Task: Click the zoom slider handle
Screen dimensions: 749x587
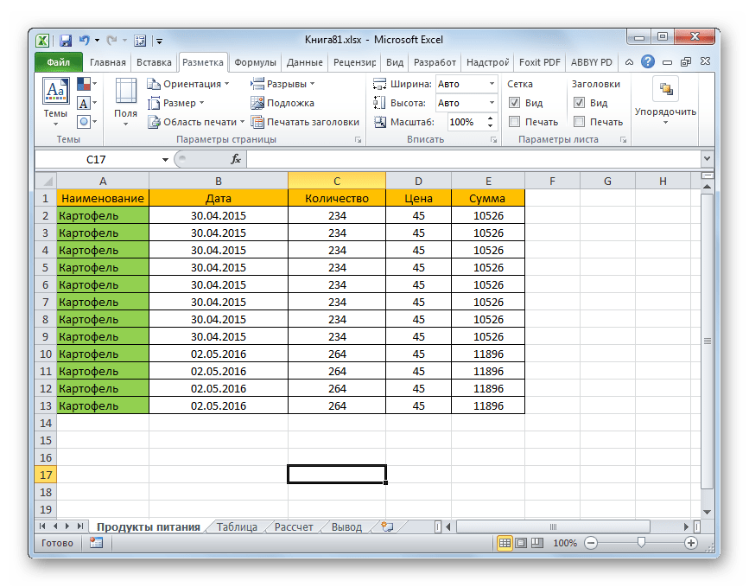Action: (641, 543)
